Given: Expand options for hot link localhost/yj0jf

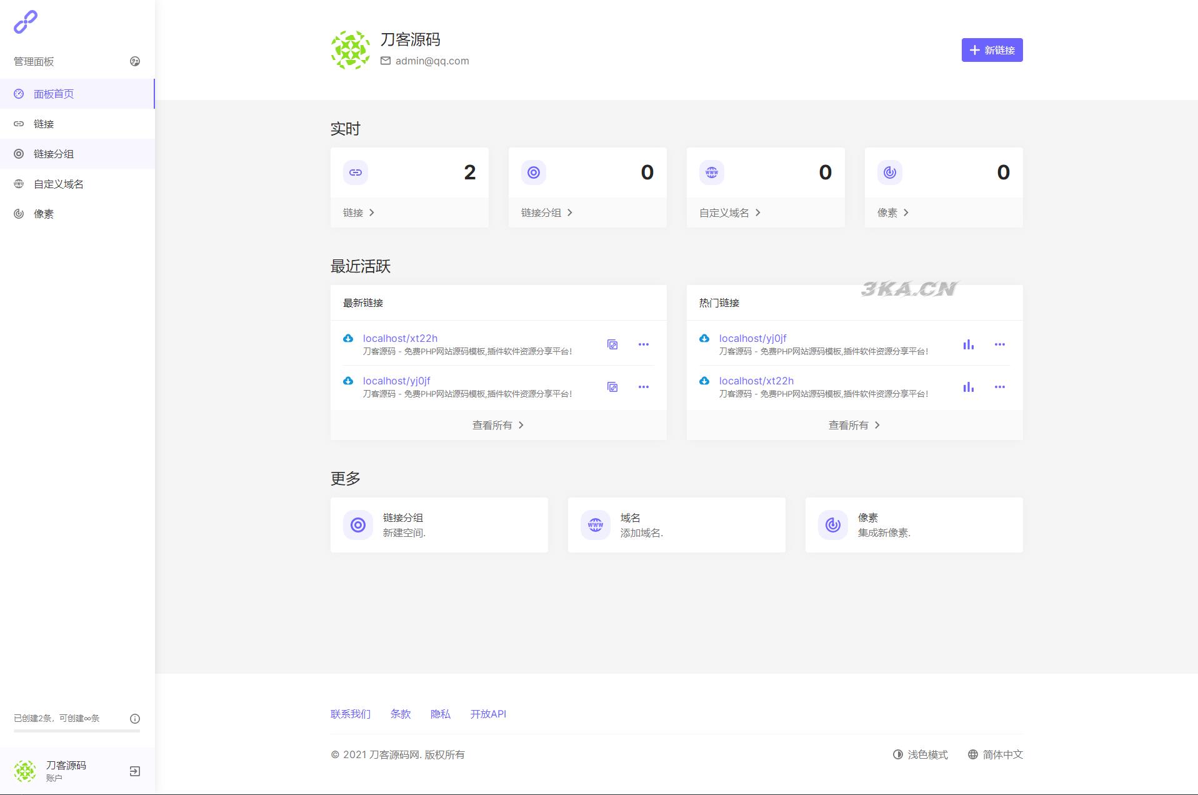Looking at the screenshot, I should (x=999, y=344).
